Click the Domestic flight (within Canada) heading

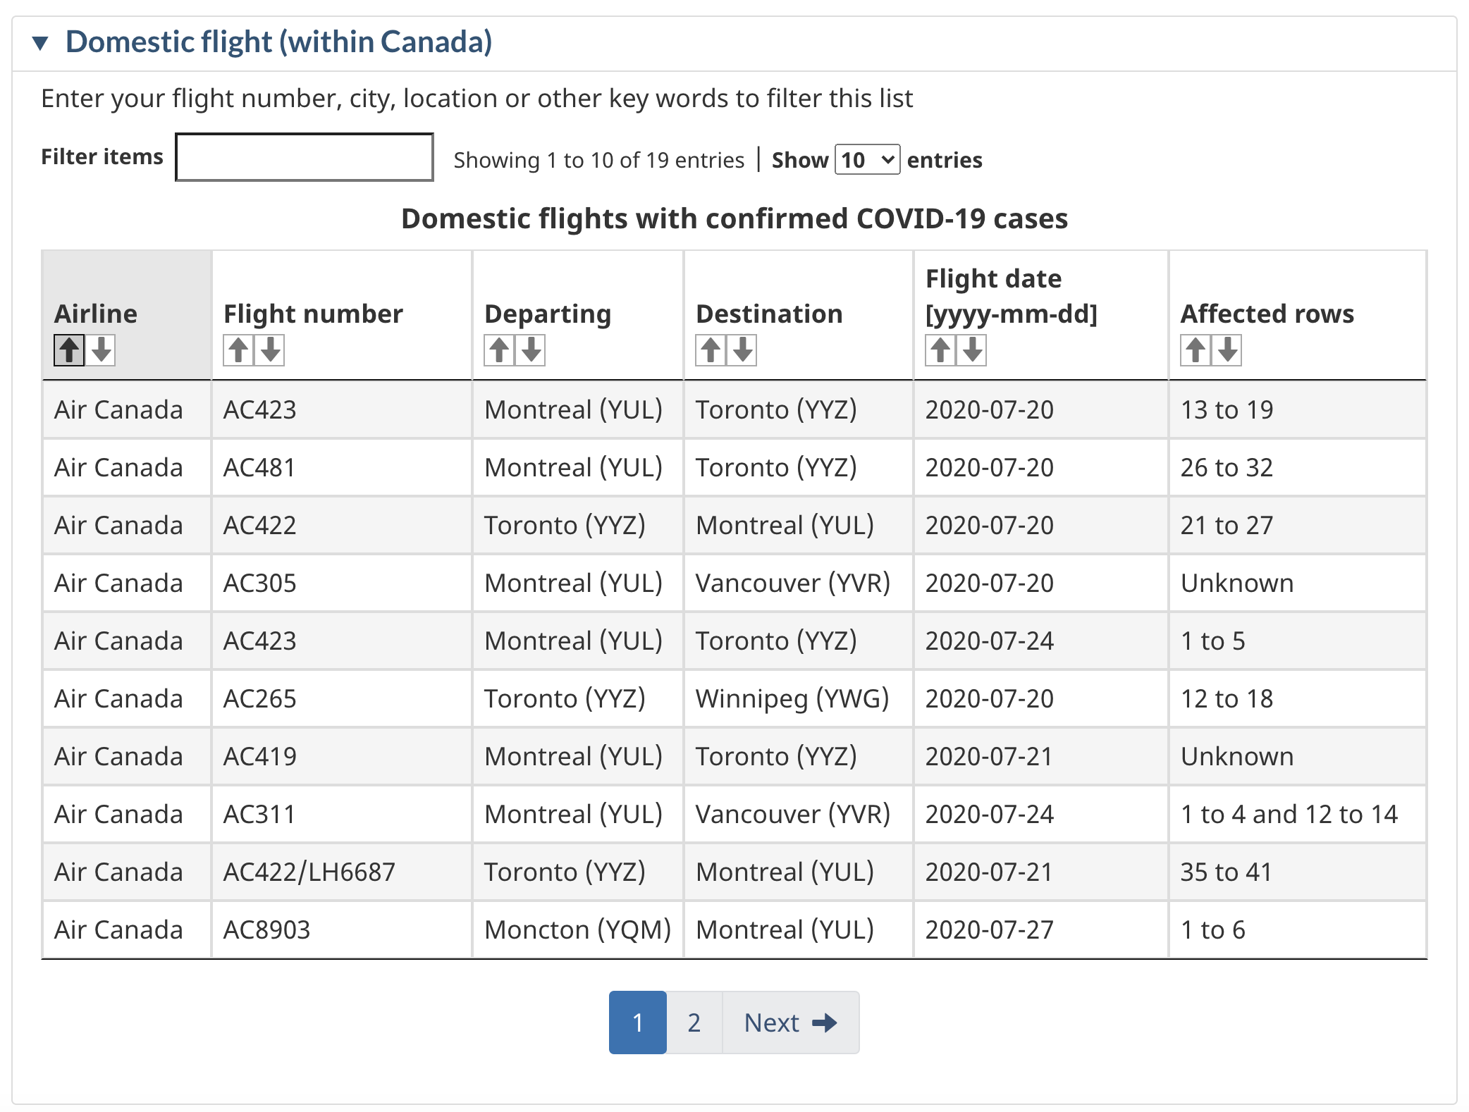click(278, 42)
